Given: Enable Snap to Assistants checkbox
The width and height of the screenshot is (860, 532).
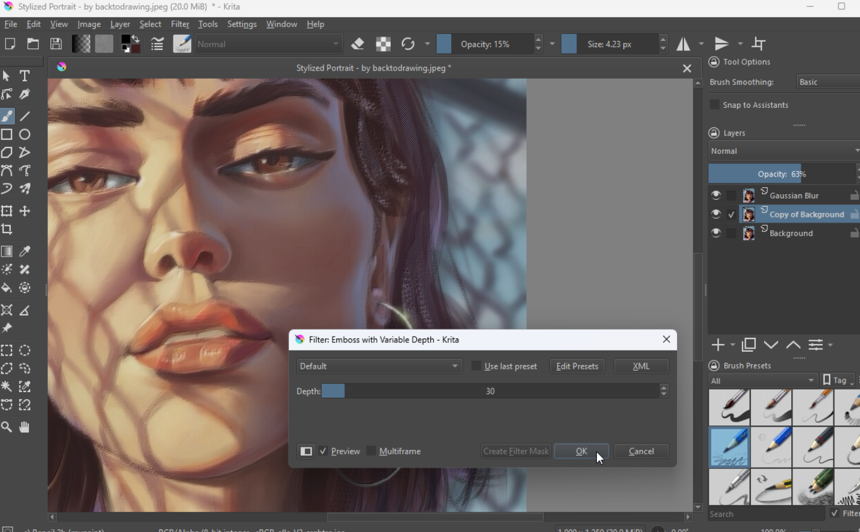Looking at the screenshot, I should tap(714, 105).
